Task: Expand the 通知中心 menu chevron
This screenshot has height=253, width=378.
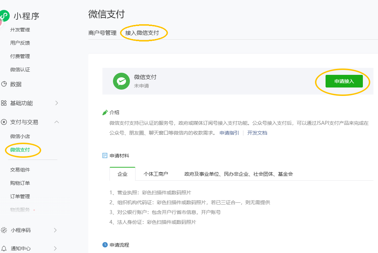Action: tap(55, 248)
